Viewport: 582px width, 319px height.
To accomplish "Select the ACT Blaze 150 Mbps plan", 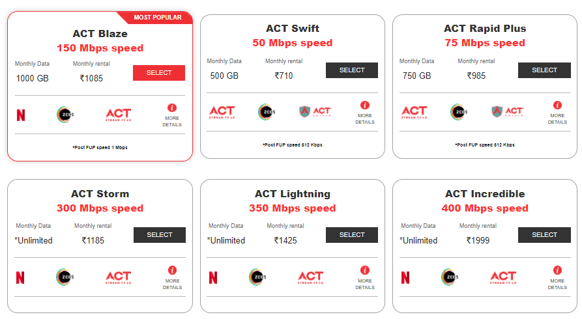I will tap(159, 73).
